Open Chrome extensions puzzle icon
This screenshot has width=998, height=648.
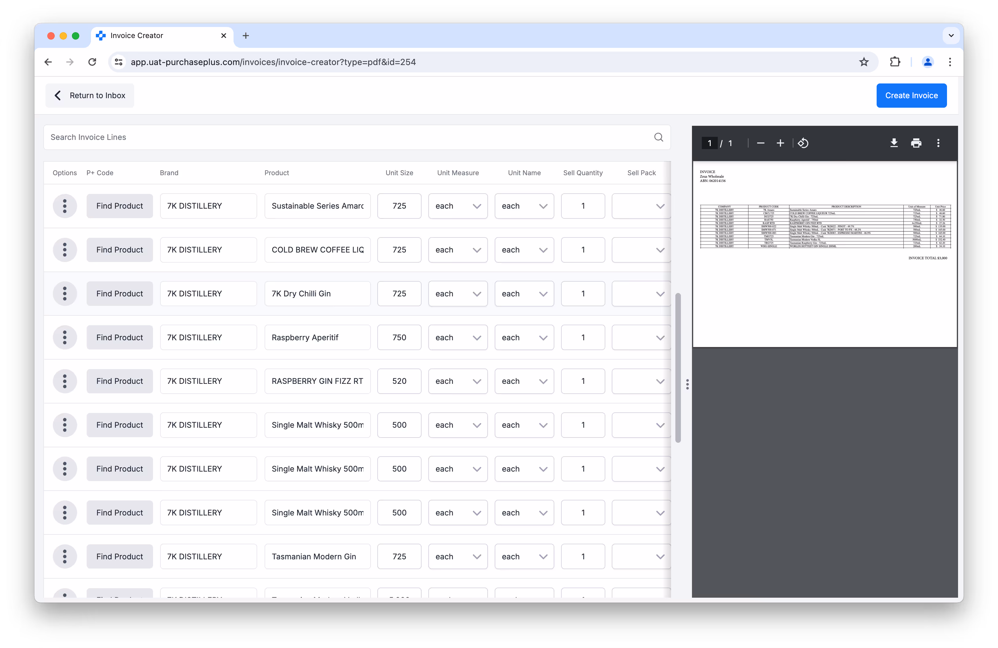894,62
